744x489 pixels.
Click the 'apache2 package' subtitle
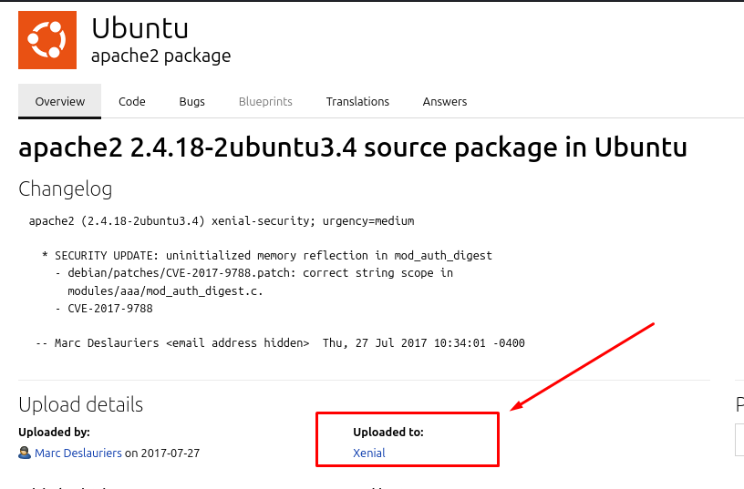click(160, 56)
